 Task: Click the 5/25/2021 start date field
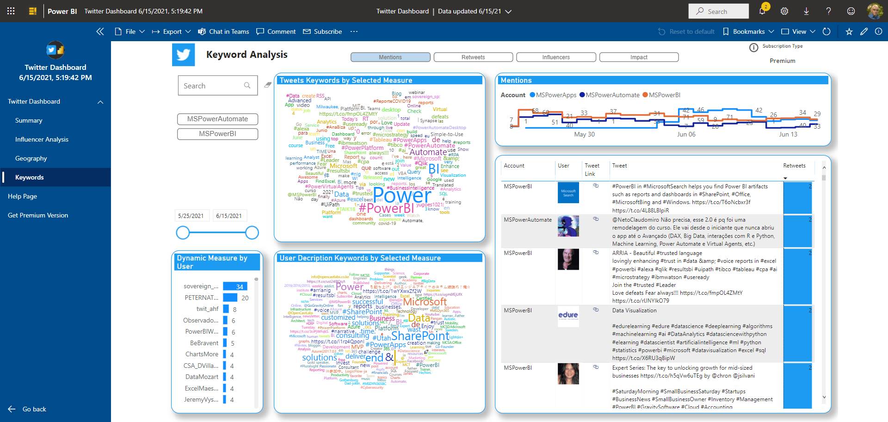[191, 216]
